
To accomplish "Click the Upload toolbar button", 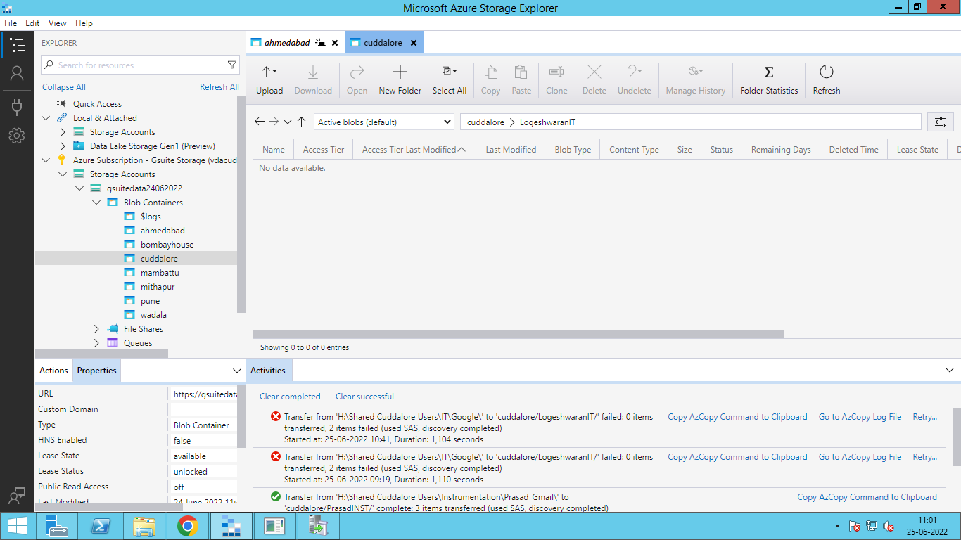I will 269,79.
